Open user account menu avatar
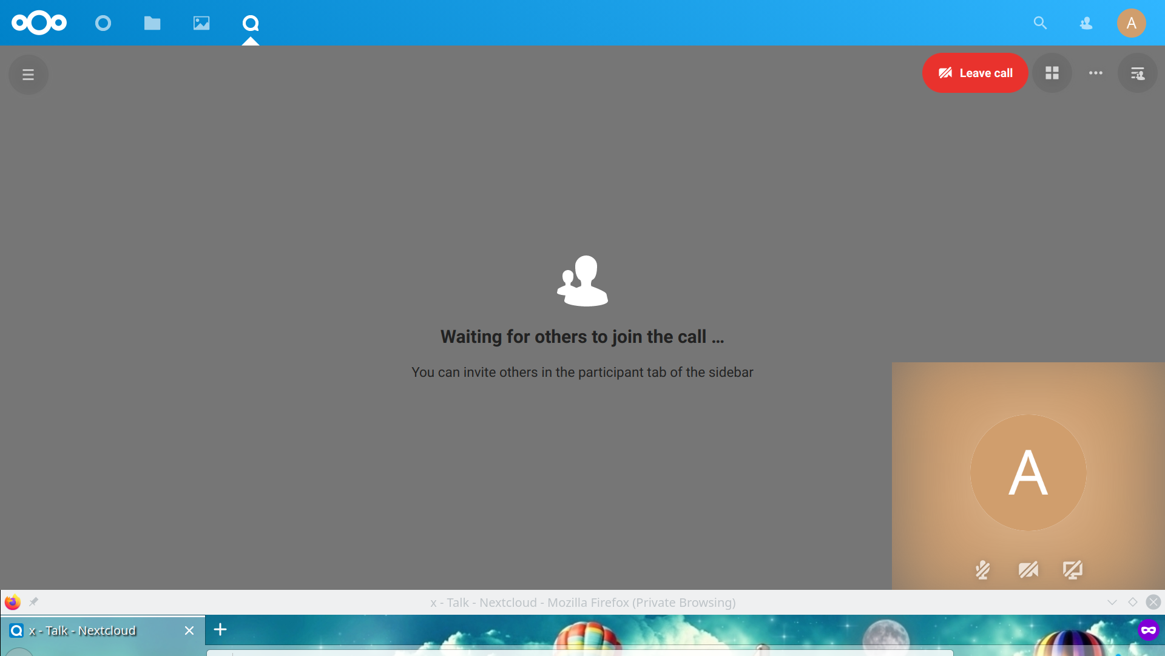The image size is (1165, 656). [1131, 23]
